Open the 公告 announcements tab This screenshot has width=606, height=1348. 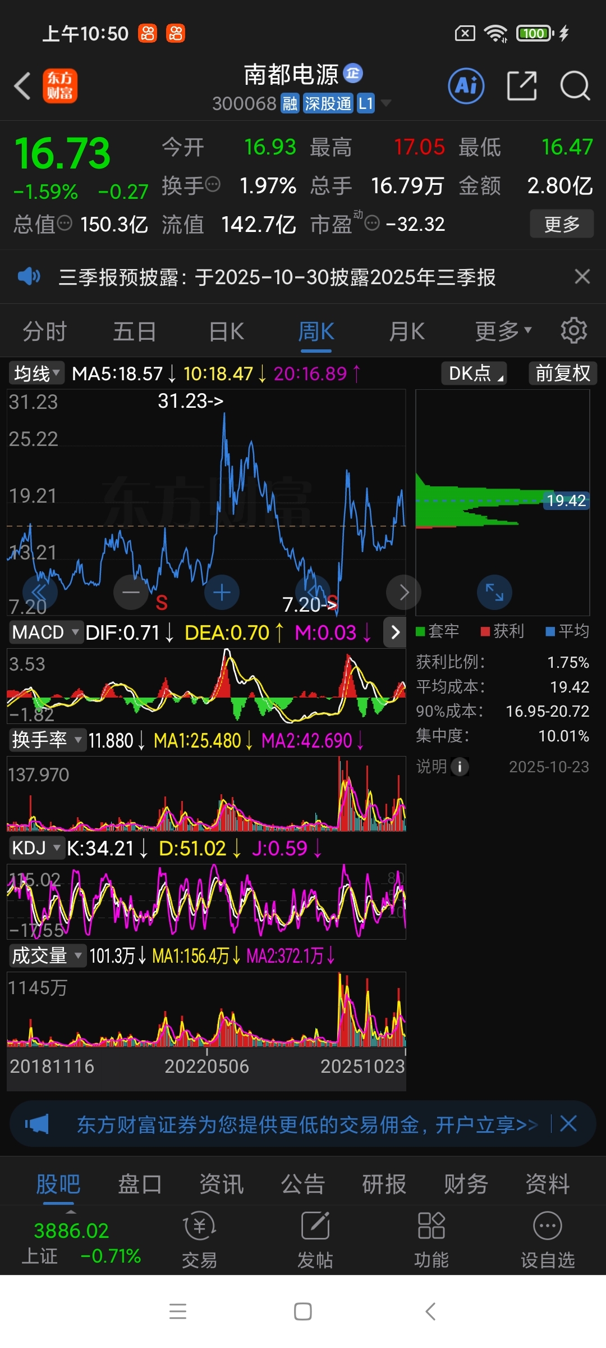click(303, 1184)
